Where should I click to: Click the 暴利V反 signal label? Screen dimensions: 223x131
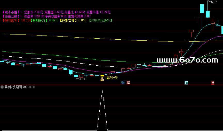point(112,78)
